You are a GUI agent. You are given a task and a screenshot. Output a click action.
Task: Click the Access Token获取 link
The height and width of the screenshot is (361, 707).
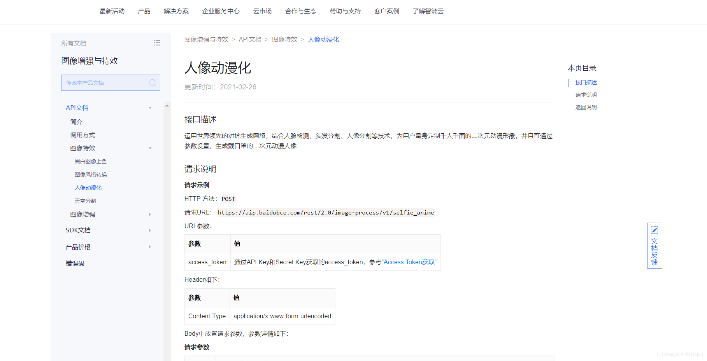click(409, 262)
